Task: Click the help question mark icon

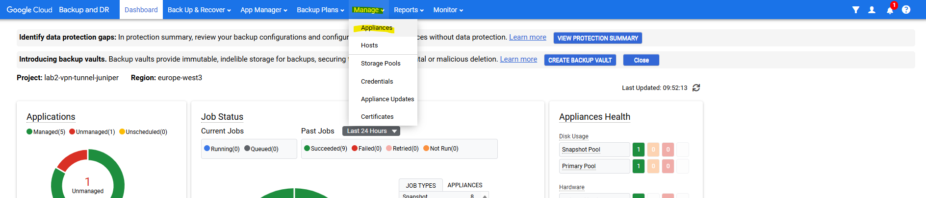Action: click(x=906, y=10)
